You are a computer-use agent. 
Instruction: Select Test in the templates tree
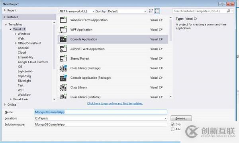[x=21, y=85]
